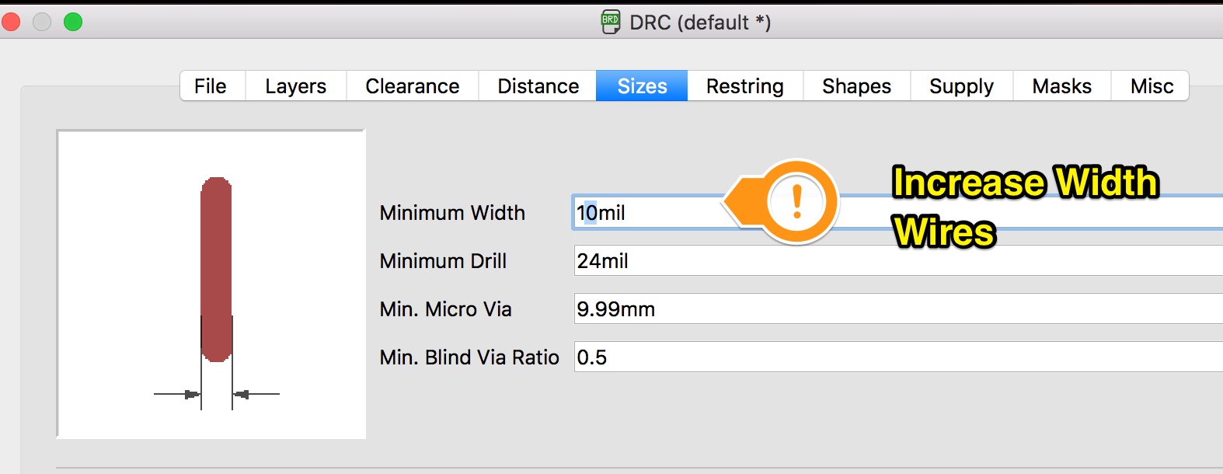The height and width of the screenshot is (474, 1223).
Task: Switch to the Shapes tab
Action: pyautogui.click(x=856, y=86)
